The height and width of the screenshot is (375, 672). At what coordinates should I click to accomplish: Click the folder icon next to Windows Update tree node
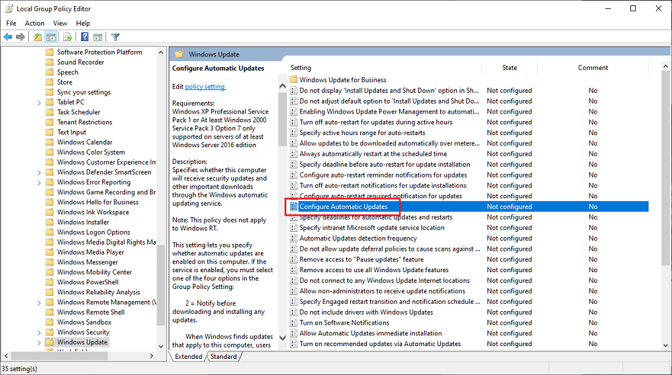50,342
